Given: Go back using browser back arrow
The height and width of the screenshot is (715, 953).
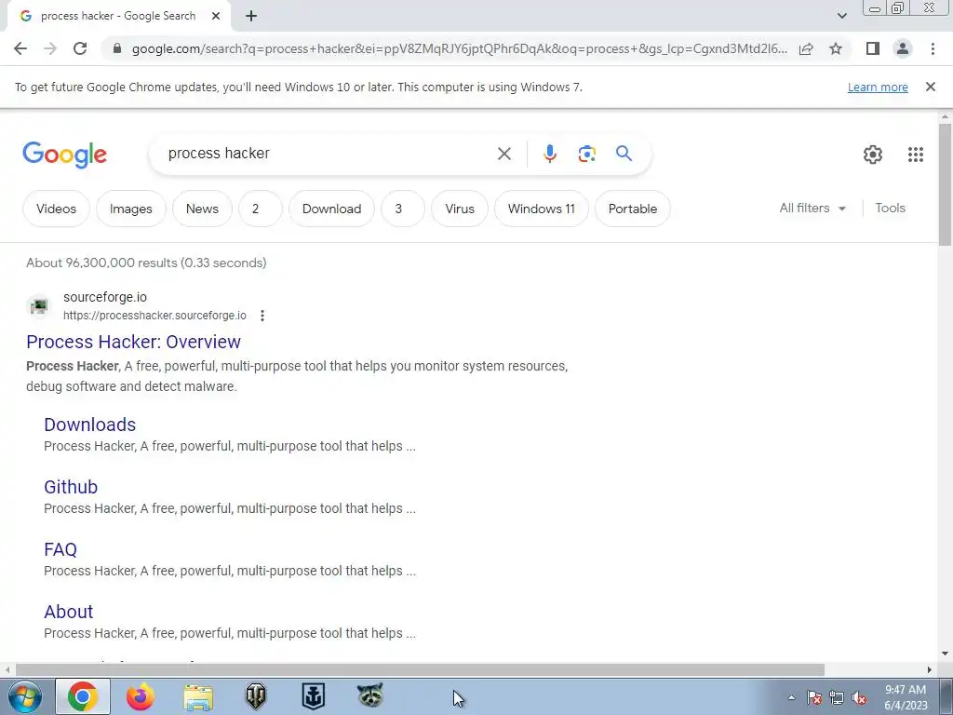Looking at the screenshot, I should click(20, 48).
